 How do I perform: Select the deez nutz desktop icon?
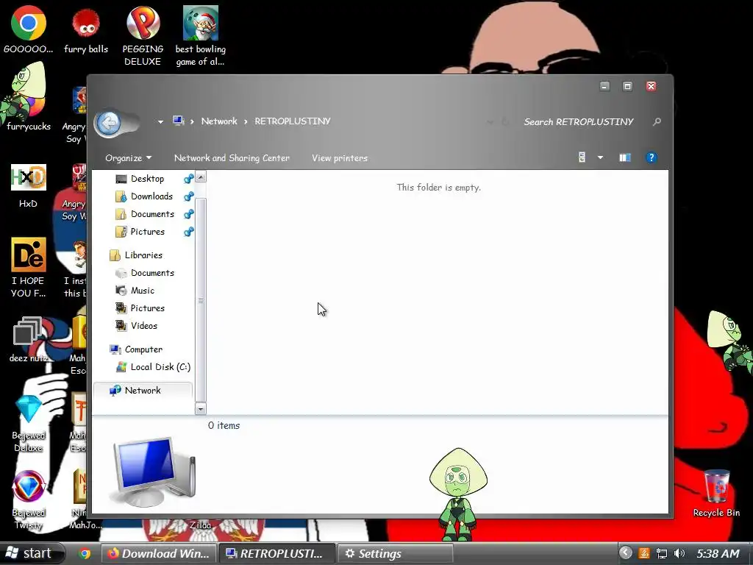29,340
